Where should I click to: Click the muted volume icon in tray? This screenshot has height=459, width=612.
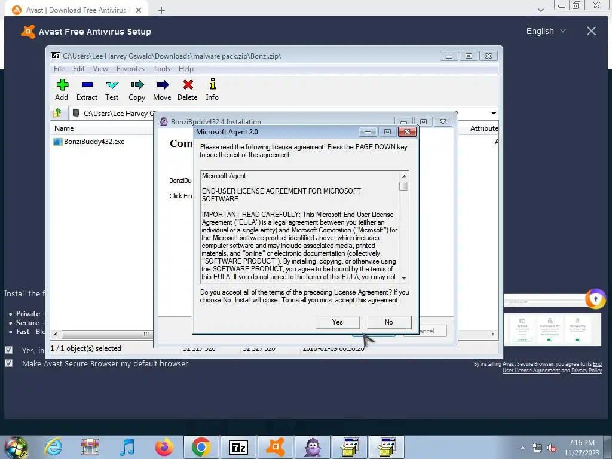point(552,448)
